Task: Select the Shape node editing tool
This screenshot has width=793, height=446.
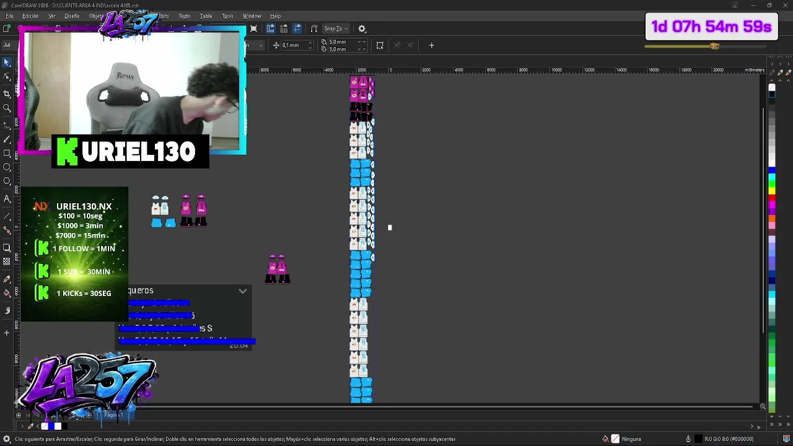Action: tap(7, 77)
